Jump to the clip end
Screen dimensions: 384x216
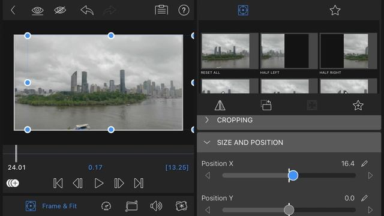(x=139, y=183)
